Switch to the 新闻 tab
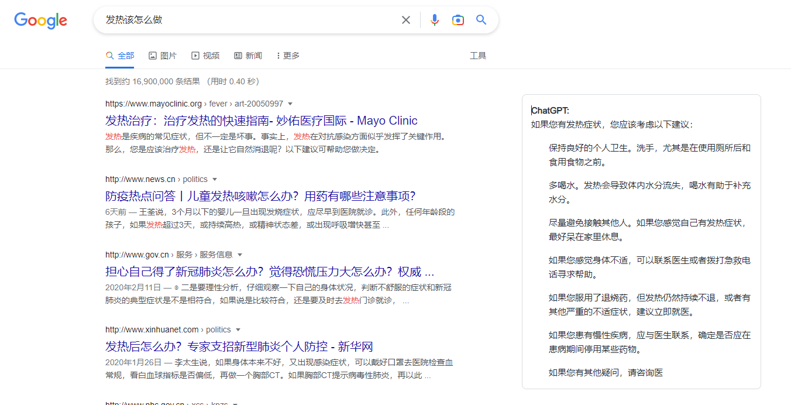791x405 pixels. (x=248, y=56)
